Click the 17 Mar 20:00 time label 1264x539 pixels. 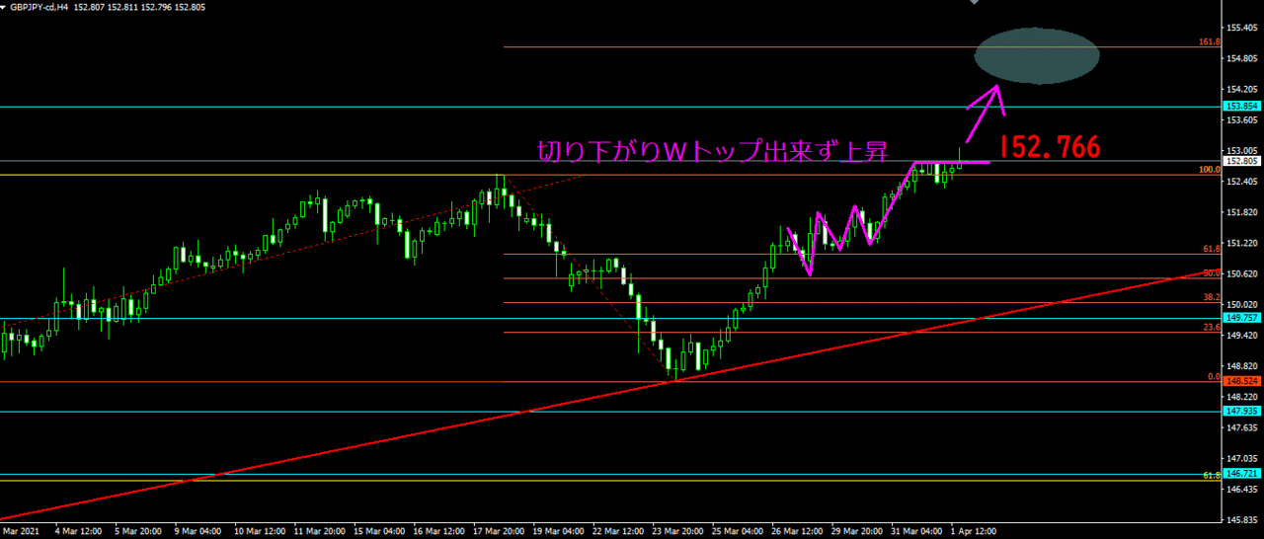(501, 530)
